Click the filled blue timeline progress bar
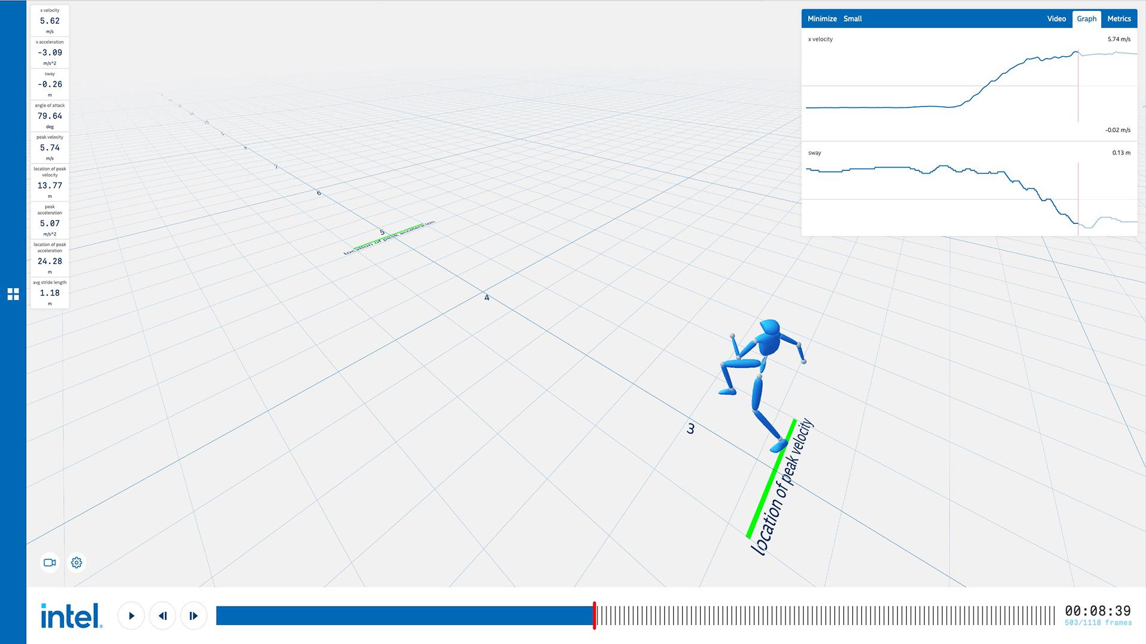Image resolution: width=1146 pixels, height=644 pixels. 405,616
